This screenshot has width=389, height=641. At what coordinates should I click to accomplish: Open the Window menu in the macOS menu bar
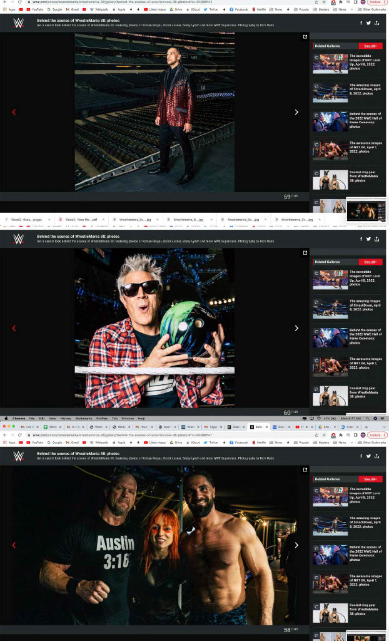pos(128,419)
